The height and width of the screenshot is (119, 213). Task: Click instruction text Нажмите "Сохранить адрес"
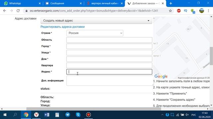tap(176, 100)
